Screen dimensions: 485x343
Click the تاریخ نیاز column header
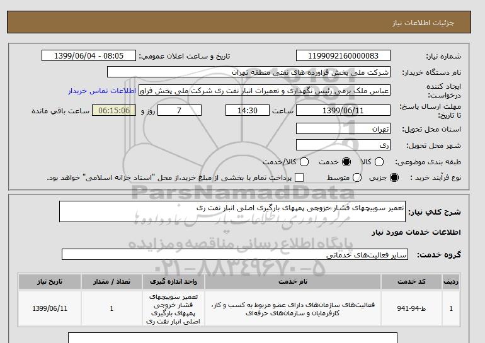(x=50, y=281)
